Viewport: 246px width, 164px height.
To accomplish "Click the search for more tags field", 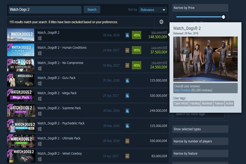I will pyautogui.click(x=199, y=114).
